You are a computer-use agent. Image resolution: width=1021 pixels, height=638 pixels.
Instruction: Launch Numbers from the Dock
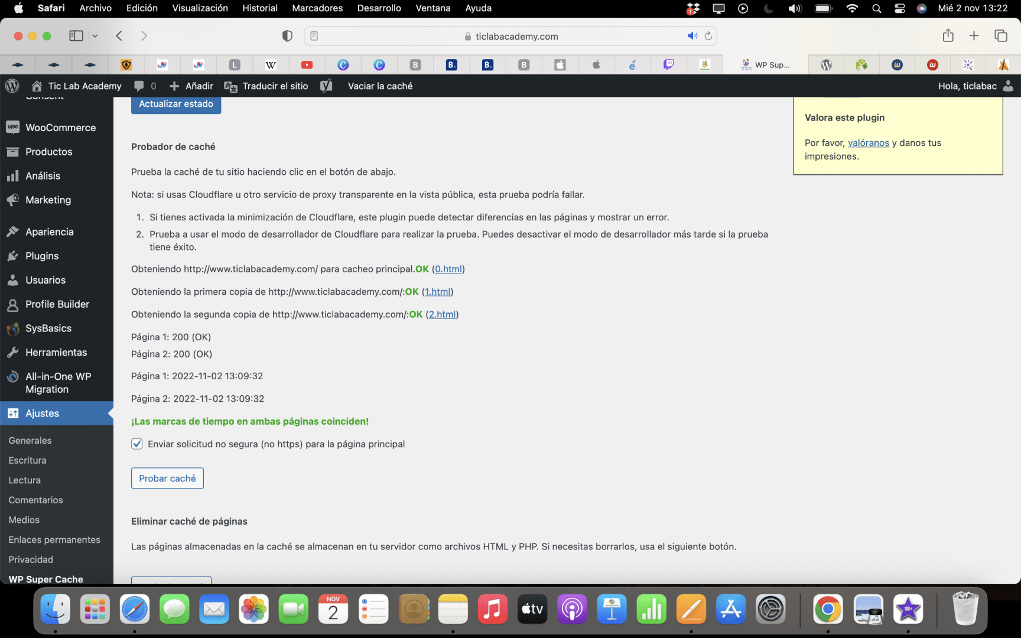[x=651, y=609]
